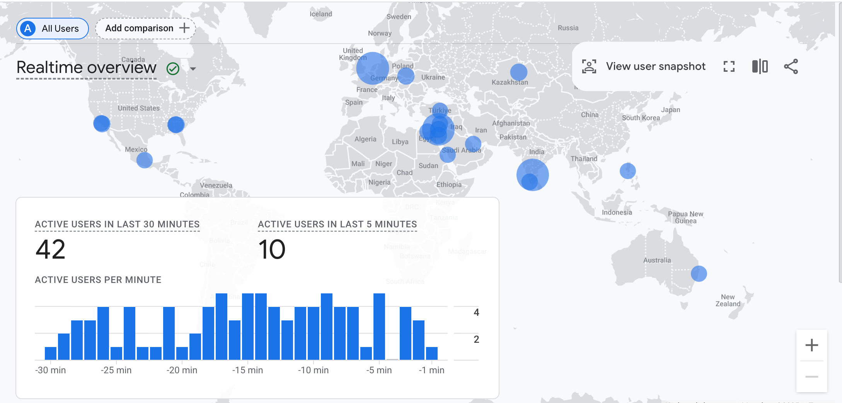The height and width of the screenshot is (403, 842).
Task: Click Active Users in Last 30 Minutes heading
Action: [117, 224]
